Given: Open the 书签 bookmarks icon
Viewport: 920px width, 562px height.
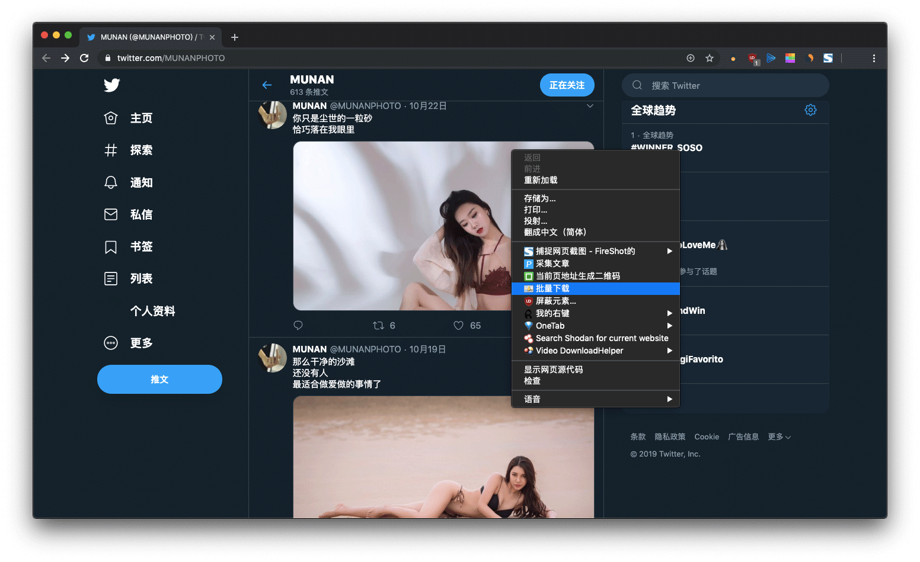Looking at the screenshot, I should pyautogui.click(x=111, y=247).
